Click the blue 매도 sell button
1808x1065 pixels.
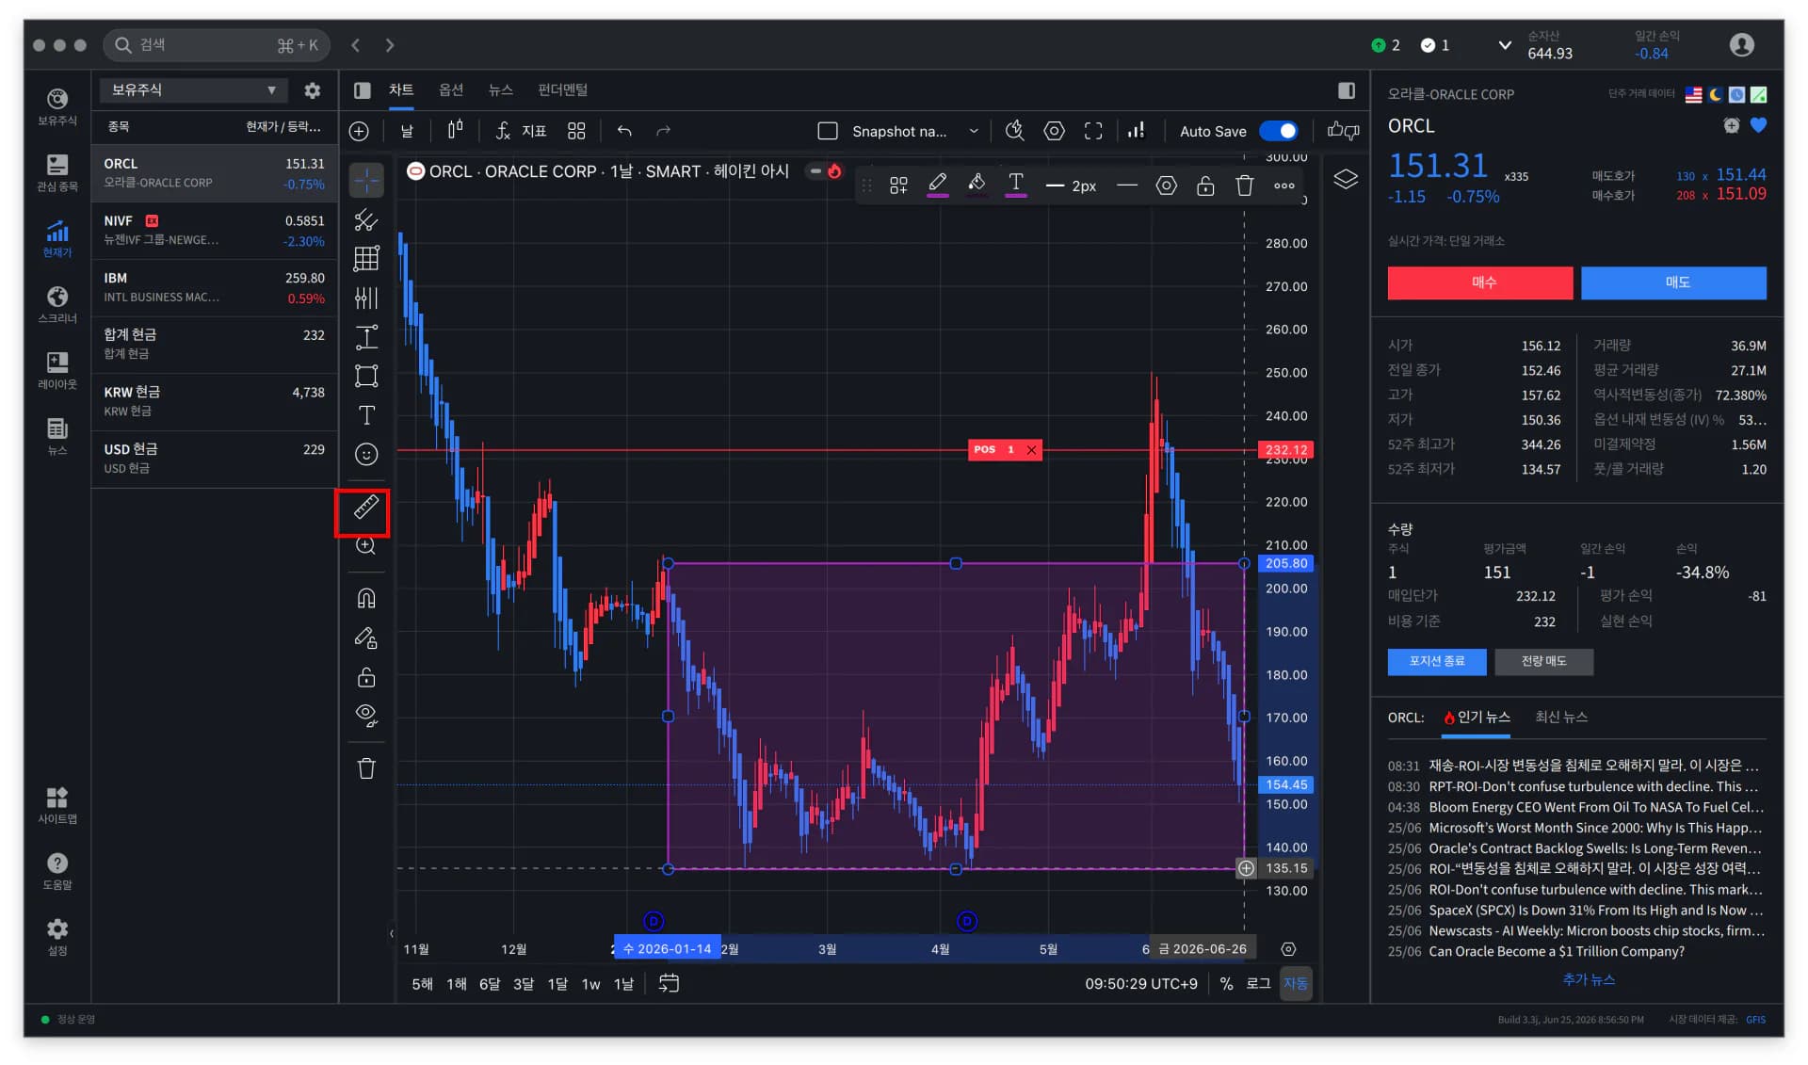click(x=1674, y=282)
